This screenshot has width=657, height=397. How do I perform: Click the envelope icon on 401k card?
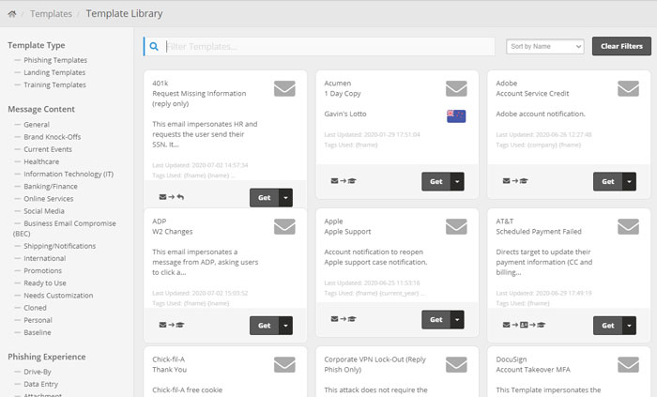(284, 89)
